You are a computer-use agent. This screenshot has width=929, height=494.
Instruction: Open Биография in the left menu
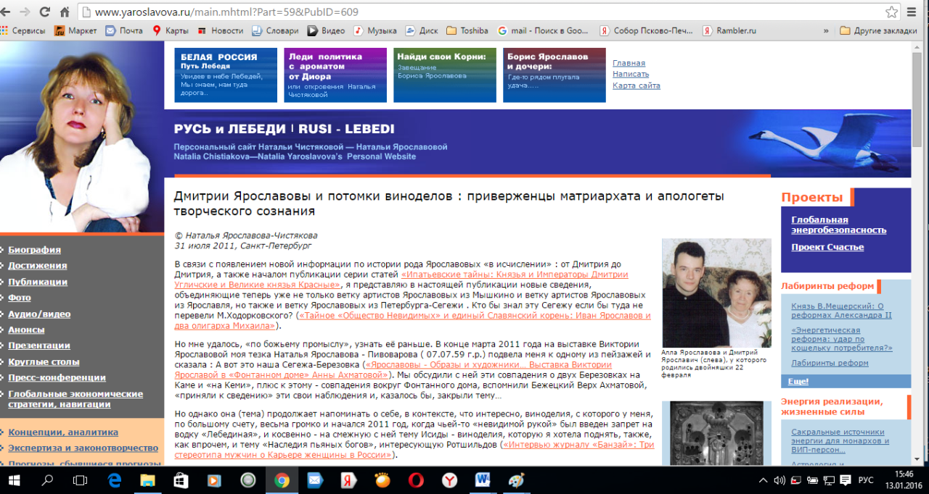click(35, 250)
